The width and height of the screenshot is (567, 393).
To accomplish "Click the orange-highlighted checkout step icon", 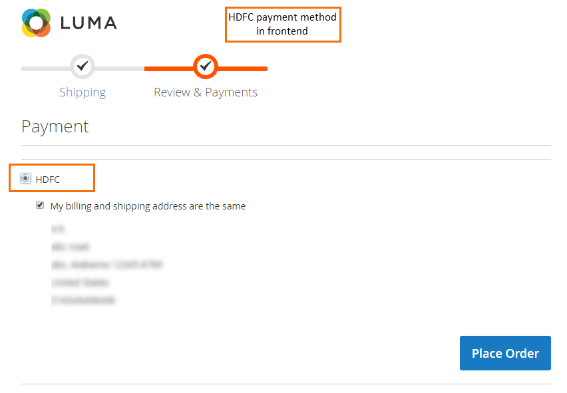I will (205, 66).
